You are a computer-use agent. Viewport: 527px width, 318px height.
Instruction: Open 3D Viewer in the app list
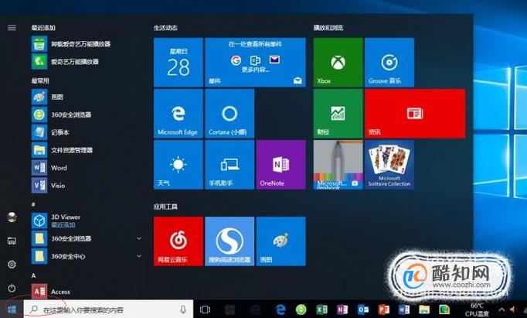[56, 221]
